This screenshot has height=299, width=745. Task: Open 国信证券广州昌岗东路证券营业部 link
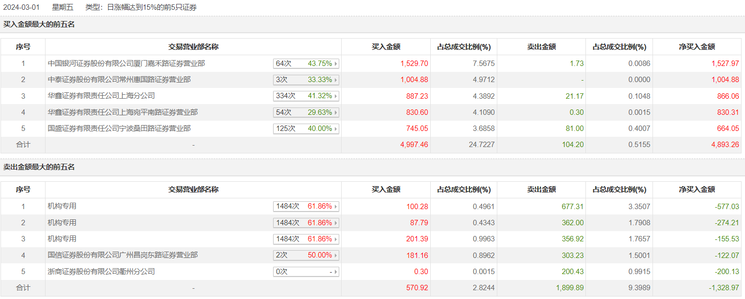pos(122,255)
